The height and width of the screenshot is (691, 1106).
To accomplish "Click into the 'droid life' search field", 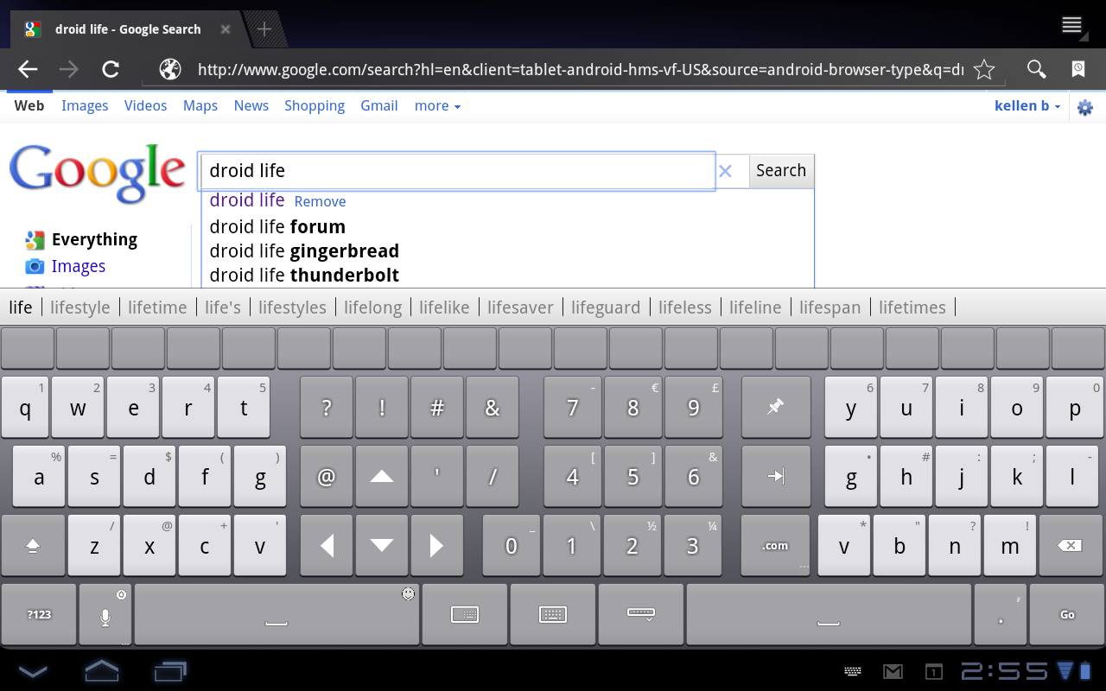I will (x=456, y=171).
